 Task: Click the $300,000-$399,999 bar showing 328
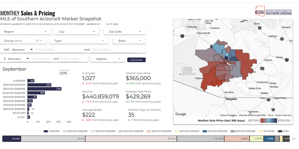click(x=45, y=89)
